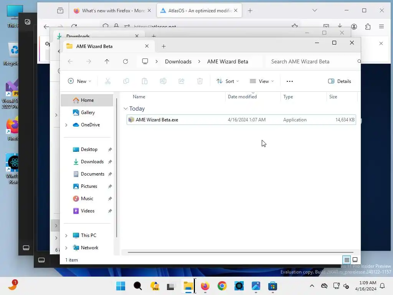Screen dimensions: 393x295
Task: Click the Share icon in Explorer toolbar
Action: [x=182, y=81]
